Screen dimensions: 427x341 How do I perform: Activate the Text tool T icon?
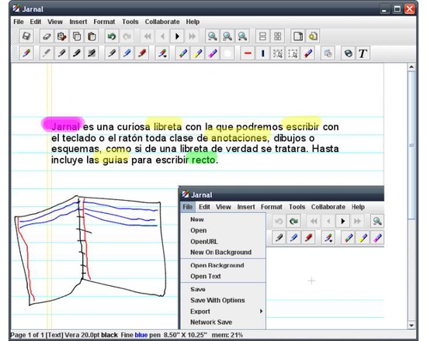(363, 53)
